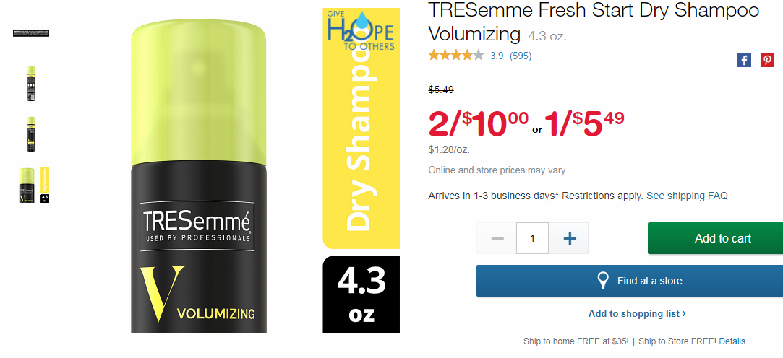Click the quantity input field

click(x=532, y=238)
